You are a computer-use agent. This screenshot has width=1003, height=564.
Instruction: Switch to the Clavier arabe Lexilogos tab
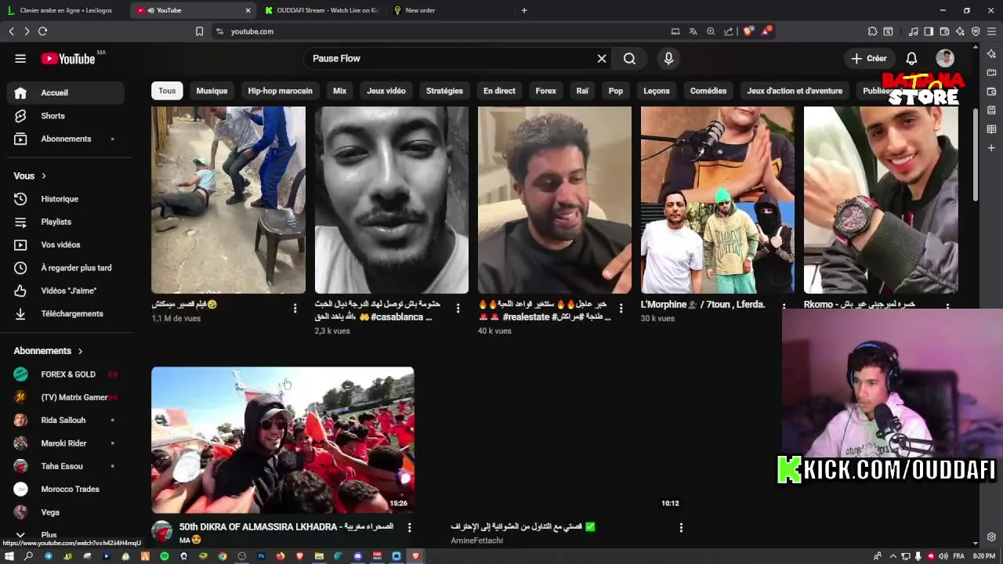(x=63, y=10)
